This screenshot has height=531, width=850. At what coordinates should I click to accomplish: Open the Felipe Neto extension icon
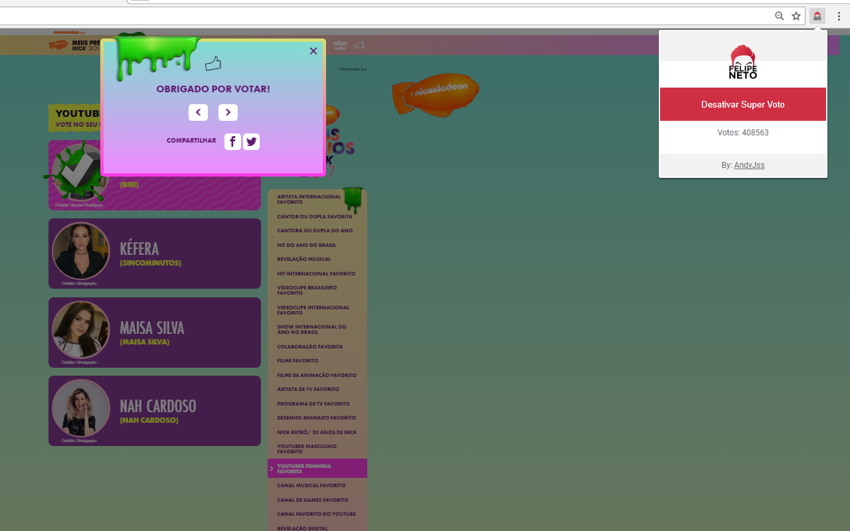tap(817, 16)
